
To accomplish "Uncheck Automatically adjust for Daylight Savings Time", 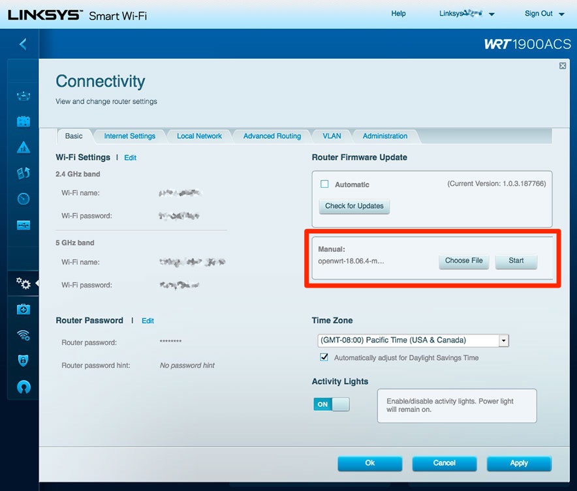I will [324, 357].
